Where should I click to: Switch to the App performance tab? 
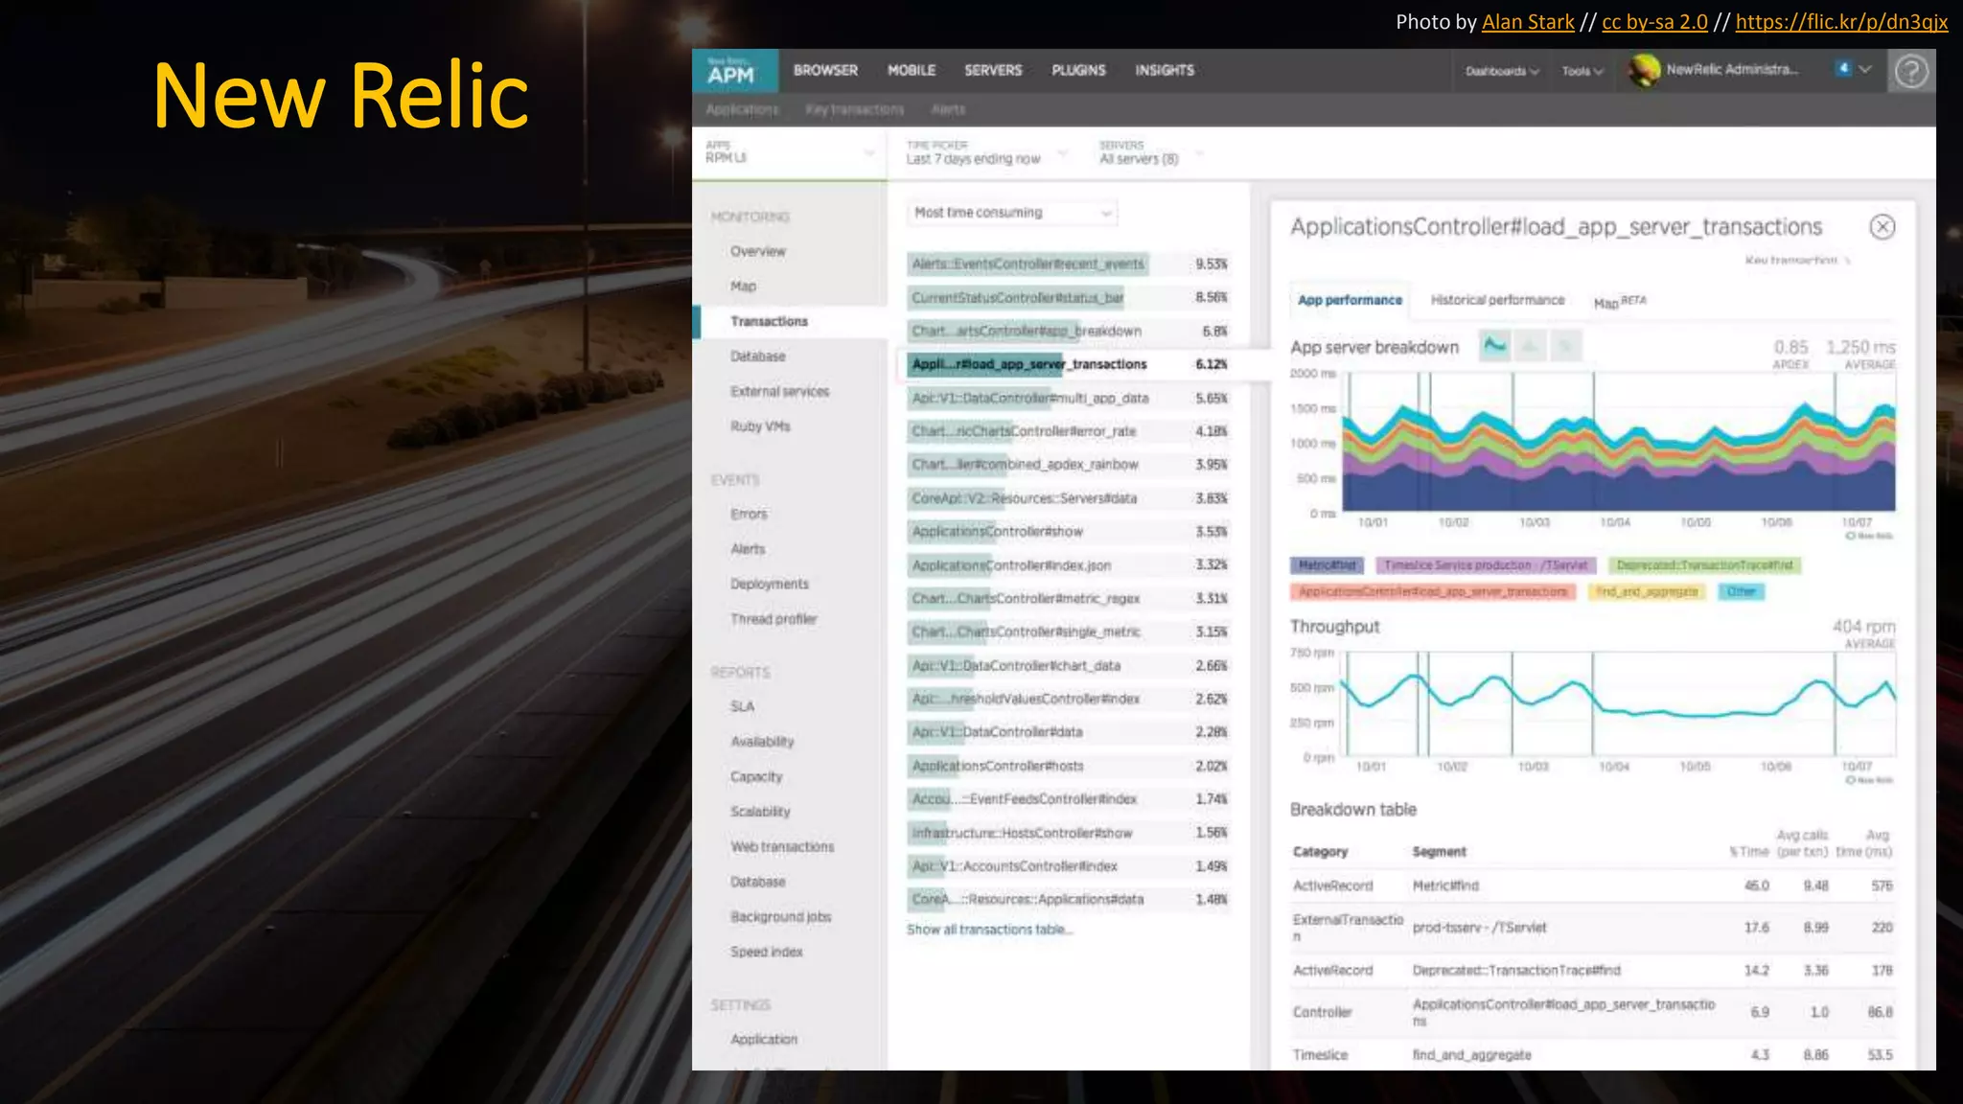(x=1350, y=301)
